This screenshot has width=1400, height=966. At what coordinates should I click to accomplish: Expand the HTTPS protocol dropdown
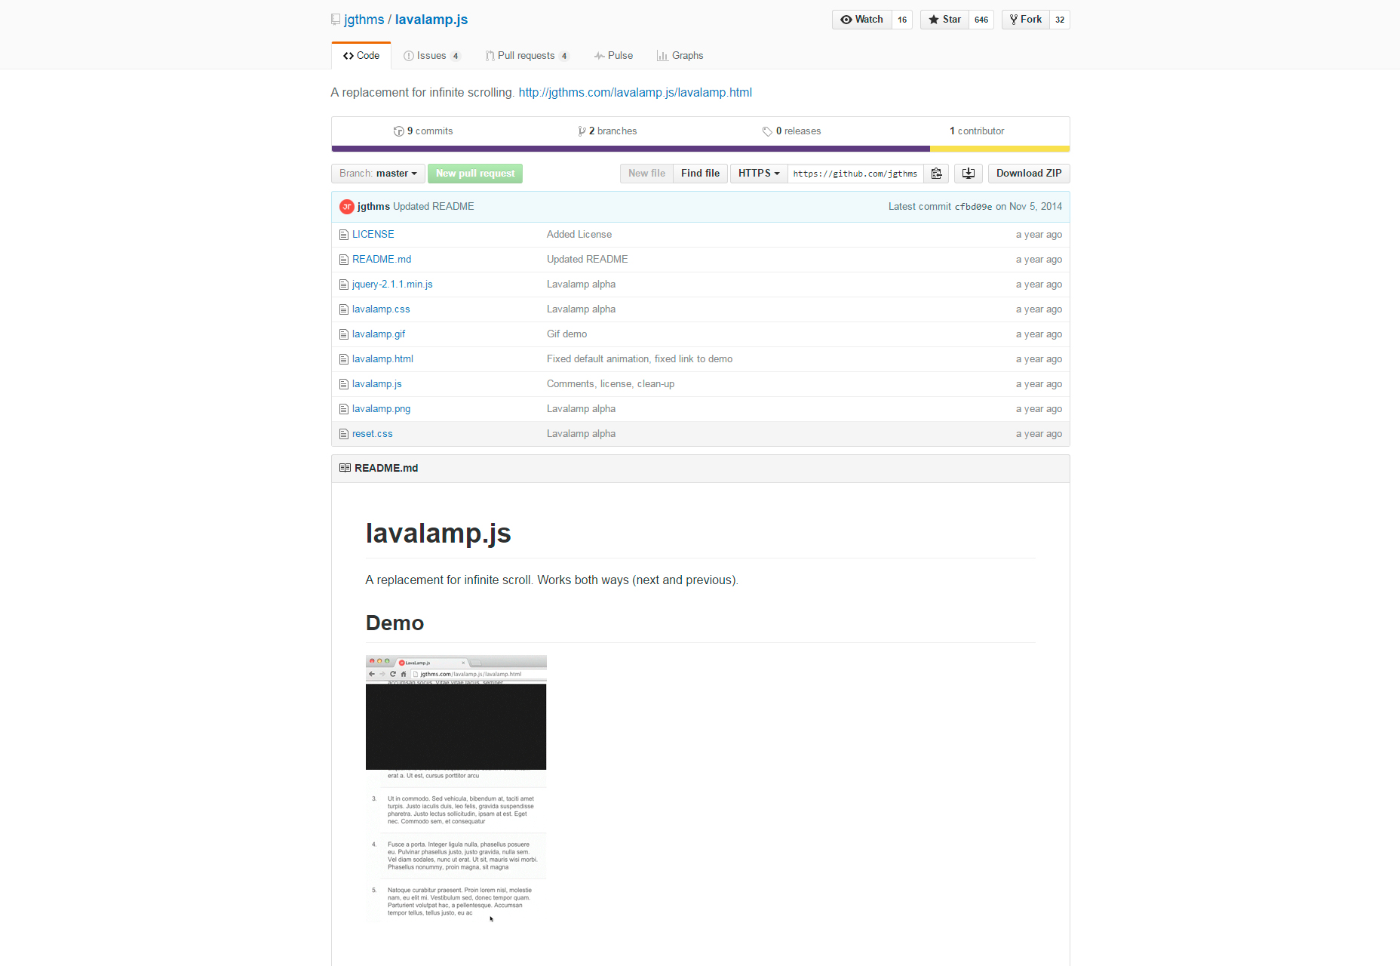pyautogui.click(x=759, y=174)
